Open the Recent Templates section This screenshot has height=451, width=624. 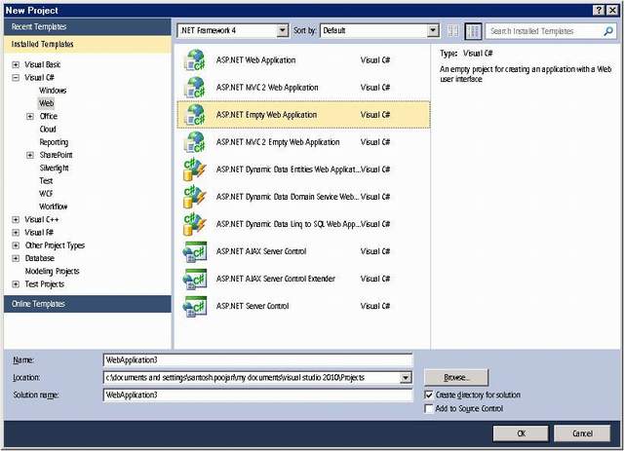[88, 26]
